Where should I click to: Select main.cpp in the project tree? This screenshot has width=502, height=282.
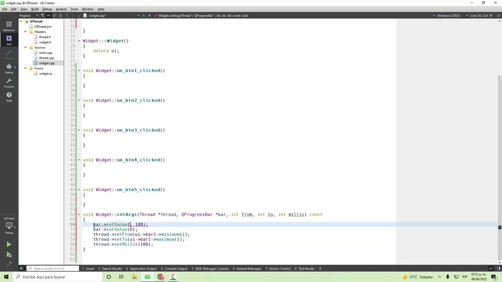(45, 53)
